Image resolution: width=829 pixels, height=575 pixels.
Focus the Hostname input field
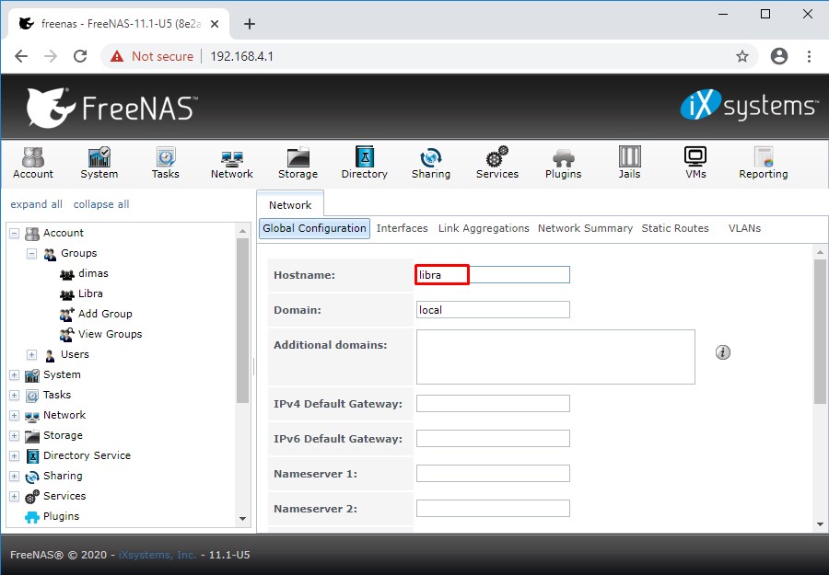[493, 274]
